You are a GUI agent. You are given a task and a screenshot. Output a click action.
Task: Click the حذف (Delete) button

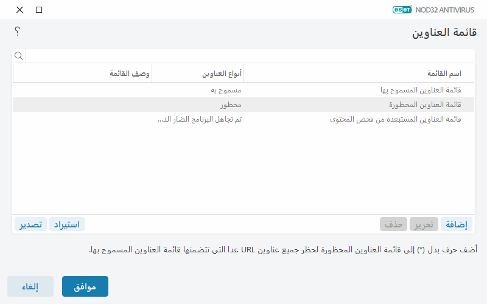tap(394, 224)
